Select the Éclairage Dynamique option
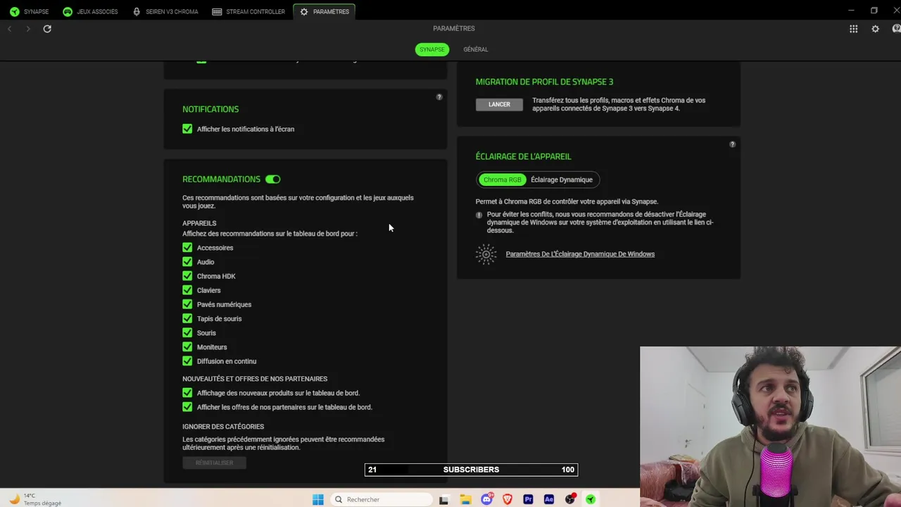 pyautogui.click(x=562, y=180)
